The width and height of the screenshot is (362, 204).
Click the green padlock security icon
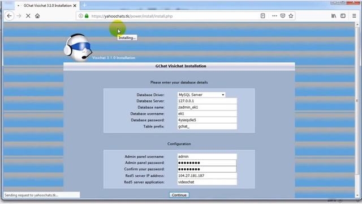87,16
